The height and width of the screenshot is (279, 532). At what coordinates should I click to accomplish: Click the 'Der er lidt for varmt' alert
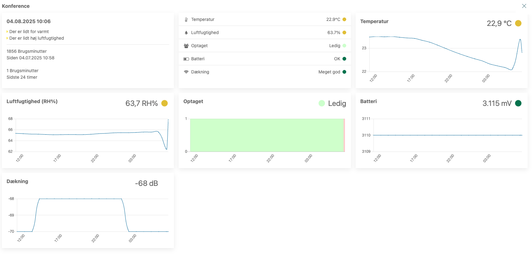coord(29,32)
